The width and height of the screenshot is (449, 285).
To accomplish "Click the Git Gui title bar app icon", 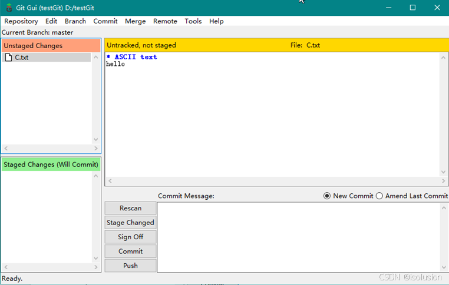I will pos(9,8).
